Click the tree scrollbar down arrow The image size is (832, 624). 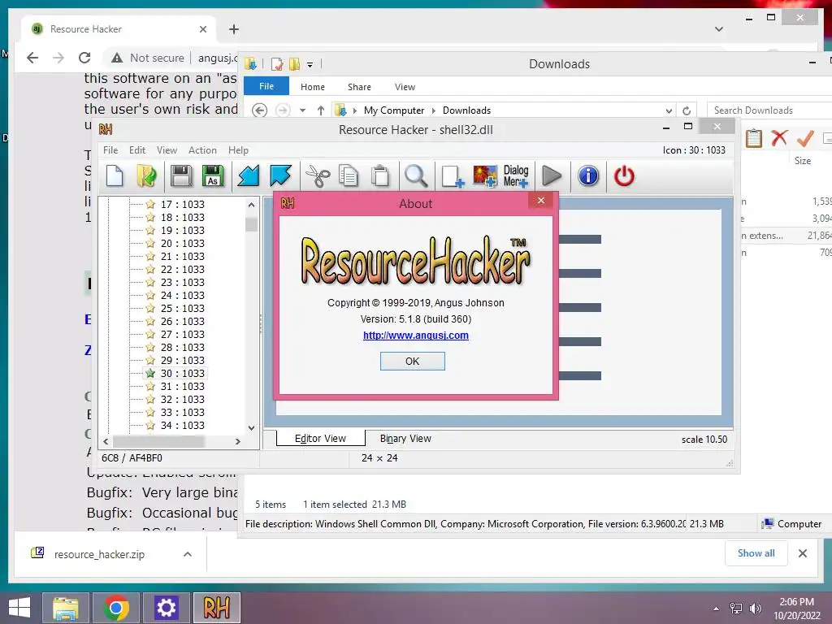252,427
